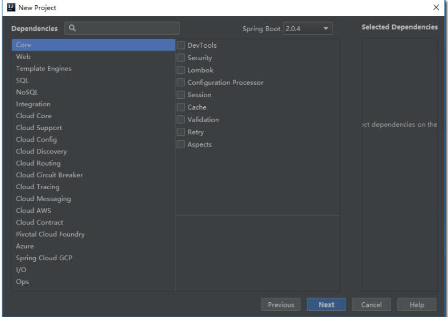Image resolution: width=448 pixels, height=317 pixels.
Task: Open the Template Engines category
Action: tap(93, 69)
